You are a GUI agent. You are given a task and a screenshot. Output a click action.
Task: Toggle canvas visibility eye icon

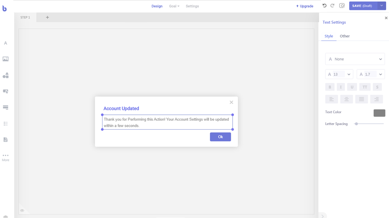22,211
